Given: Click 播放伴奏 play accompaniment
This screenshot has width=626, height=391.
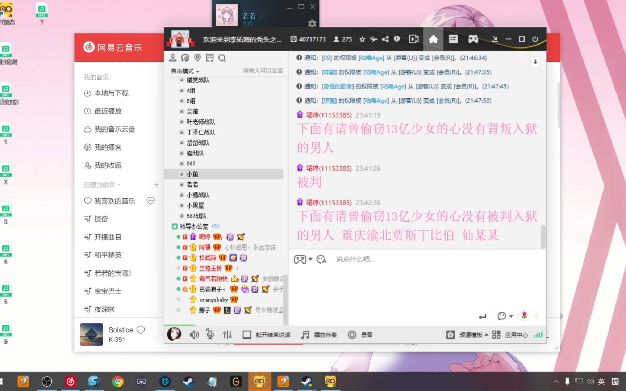Looking at the screenshot, I should pyautogui.click(x=319, y=335).
